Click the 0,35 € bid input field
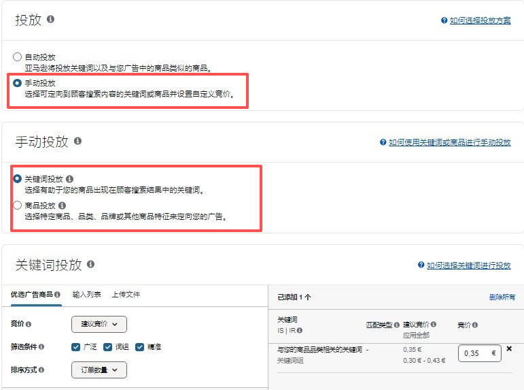Image resolution: width=524 pixels, height=390 pixels. click(x=480, y=353)
